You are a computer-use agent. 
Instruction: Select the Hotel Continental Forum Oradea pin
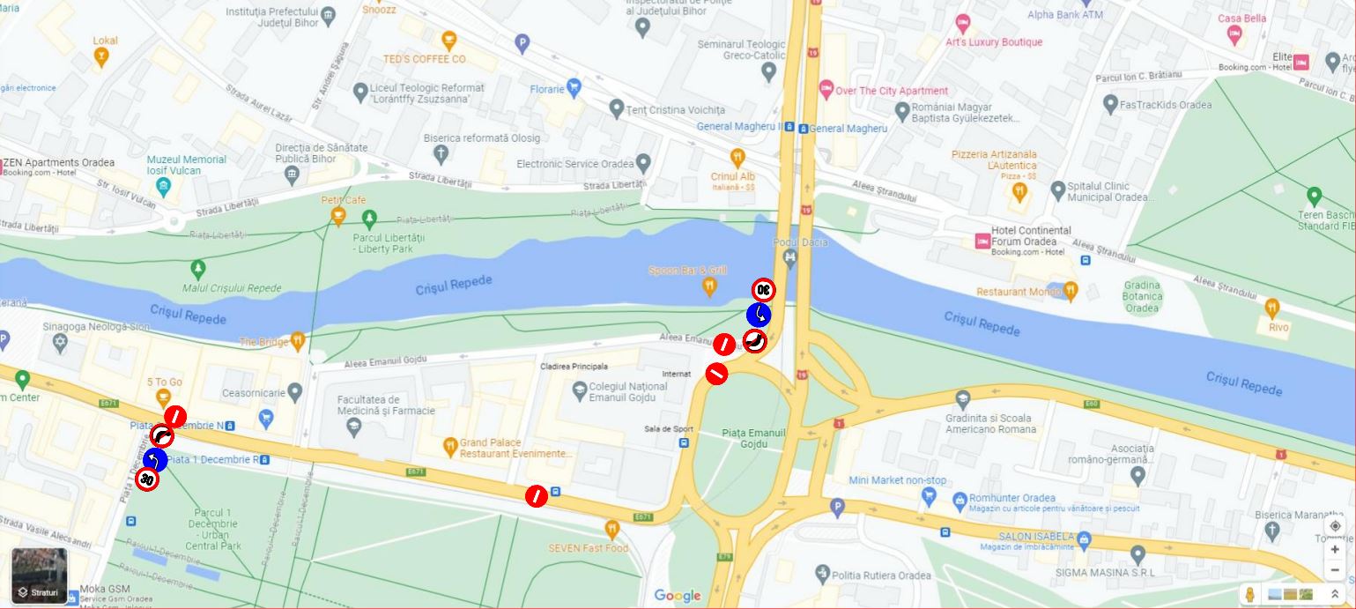(982, 241)
